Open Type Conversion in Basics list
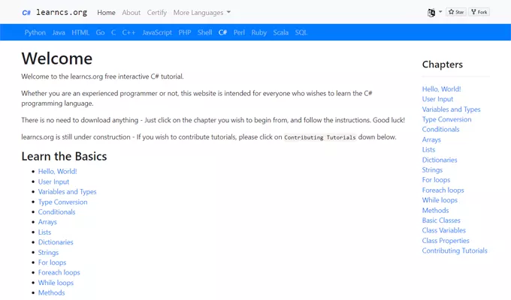This screenshot has height=300, width=511. point(63,202)
